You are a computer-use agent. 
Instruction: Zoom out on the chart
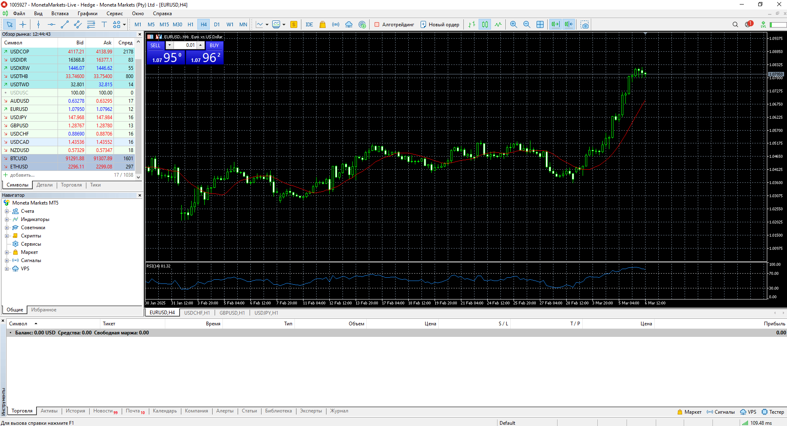(x=527, y=25)
